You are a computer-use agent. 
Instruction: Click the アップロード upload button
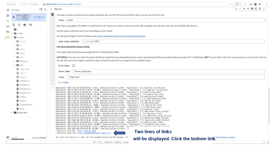click(39, 17)
